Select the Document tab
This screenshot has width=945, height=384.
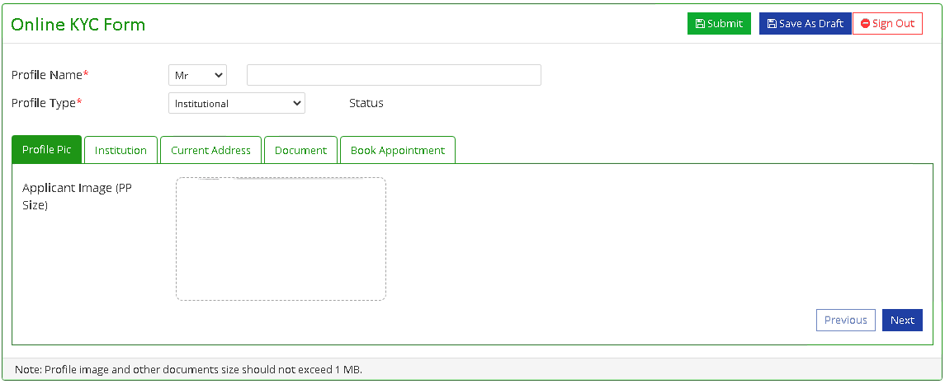point(300,150)
